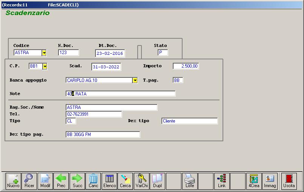The image size is (304, 192).
Task: Click the Immag image card icon
Action: click(x=270, y=181)
